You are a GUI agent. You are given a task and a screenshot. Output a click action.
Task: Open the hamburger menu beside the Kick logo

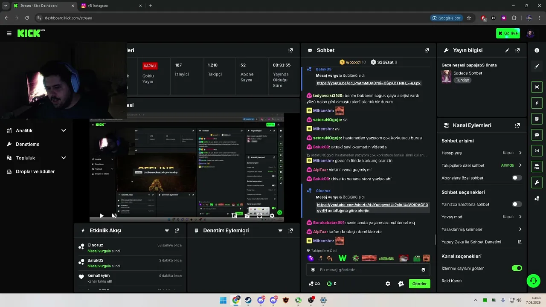pos(9,33)
